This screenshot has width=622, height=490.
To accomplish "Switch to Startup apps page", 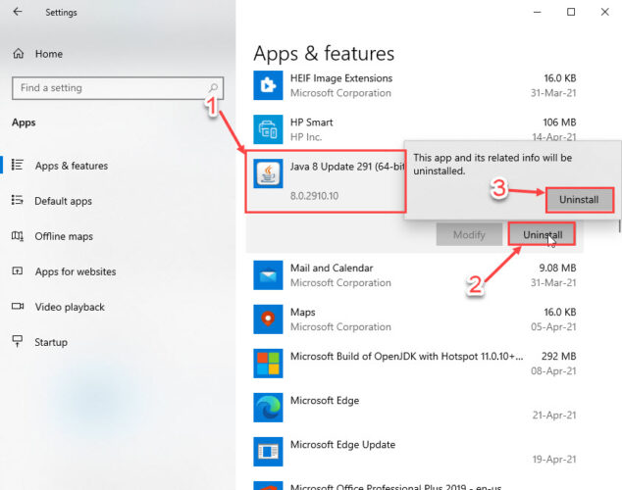I will 51,342.
